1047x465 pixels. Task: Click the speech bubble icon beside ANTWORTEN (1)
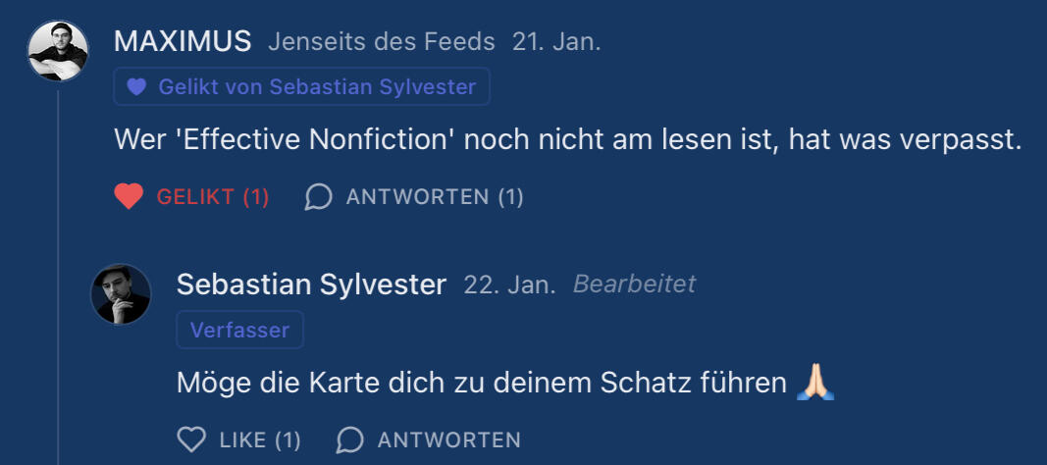click(318, 197)
